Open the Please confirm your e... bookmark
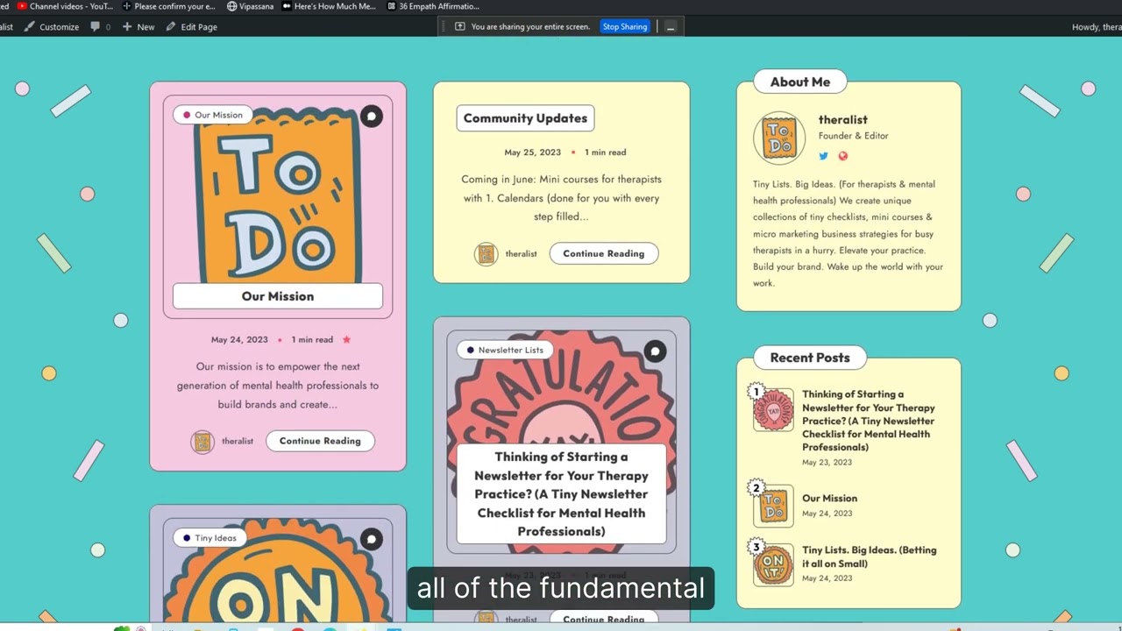Viewport: 1122px width, 631px height. pos(169,6)
